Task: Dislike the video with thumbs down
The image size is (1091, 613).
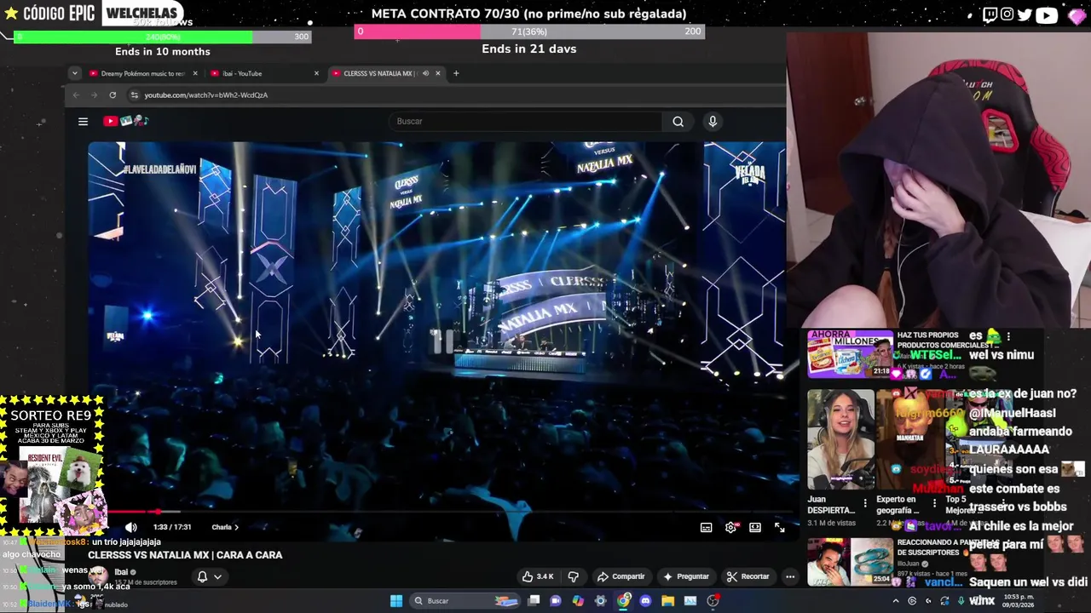Action: point(573,576)
